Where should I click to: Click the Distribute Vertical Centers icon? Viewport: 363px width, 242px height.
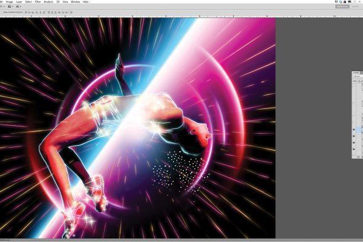52,12
